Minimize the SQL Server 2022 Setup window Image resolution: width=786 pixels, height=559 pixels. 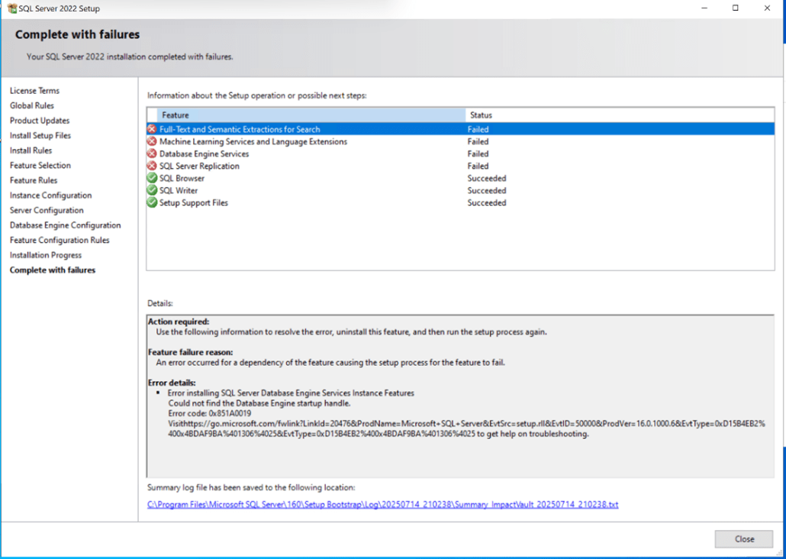point(704,8)
